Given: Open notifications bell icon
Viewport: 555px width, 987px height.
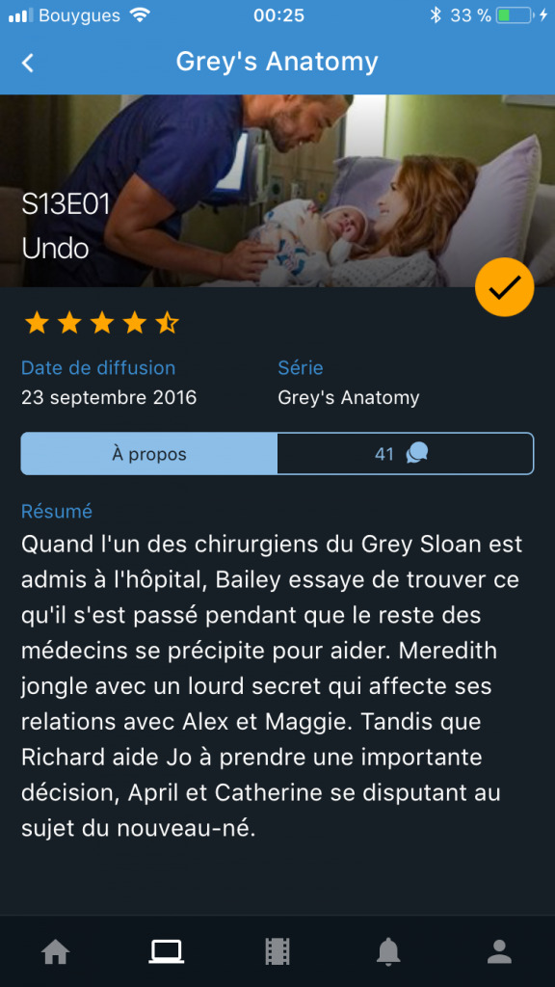Looking at the screenshot, I should click(x=388, y=951).
